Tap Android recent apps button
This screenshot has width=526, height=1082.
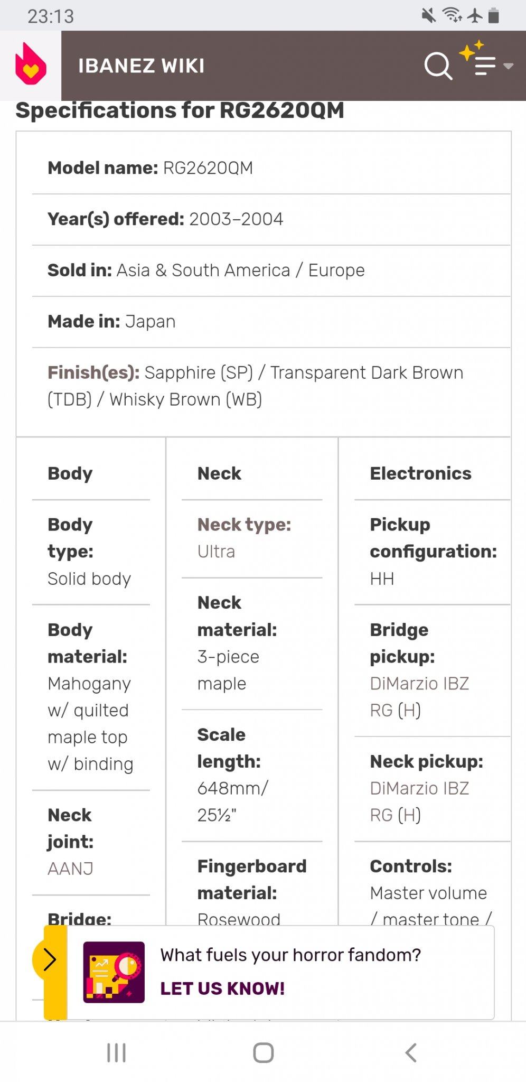point(116,1052)
